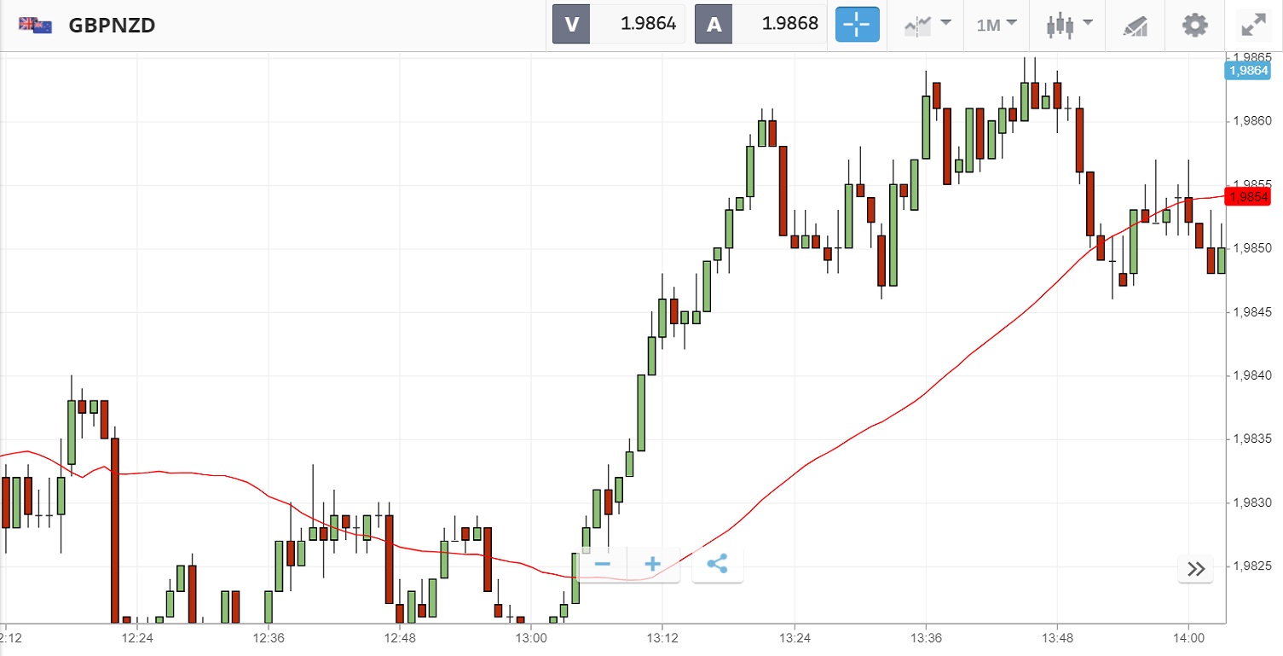Viewport: 1283px width, 656px height.
Task: Expand the chart to fullscreen
Action: [1252, 25]
